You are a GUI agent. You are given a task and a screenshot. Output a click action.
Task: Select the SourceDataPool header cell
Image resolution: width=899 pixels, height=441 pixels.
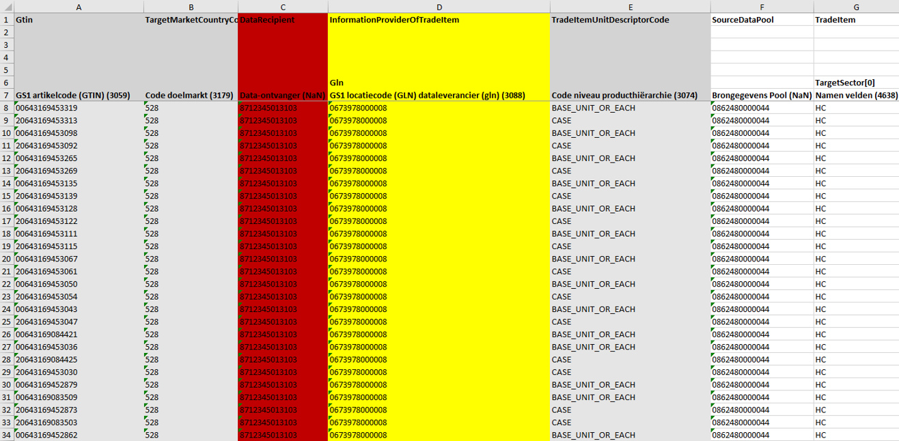point(762,20)
